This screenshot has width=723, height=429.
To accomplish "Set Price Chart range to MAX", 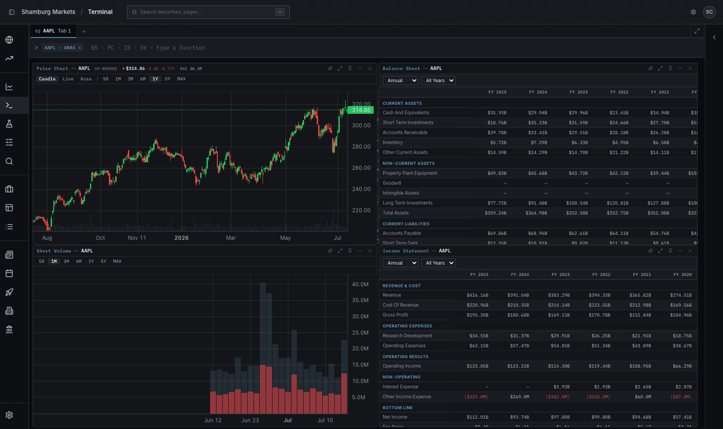I will coord(181,79).
